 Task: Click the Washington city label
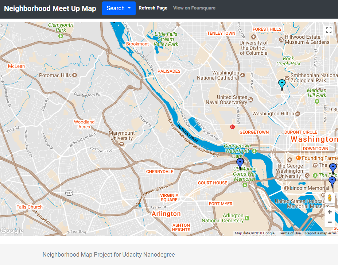click(x=314, y=139)
